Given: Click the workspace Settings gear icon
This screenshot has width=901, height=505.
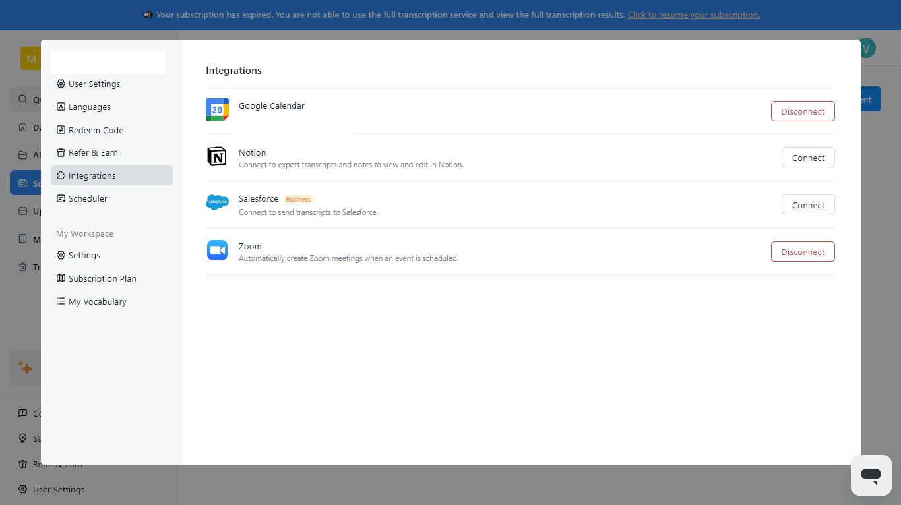Looking at the screenshot, I should point(61,255).
